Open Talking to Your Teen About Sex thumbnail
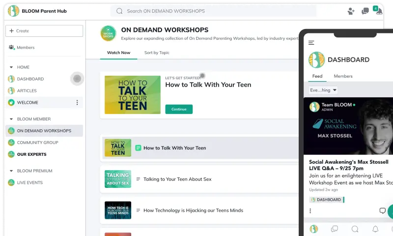393x236 pixels. (118, 179)
